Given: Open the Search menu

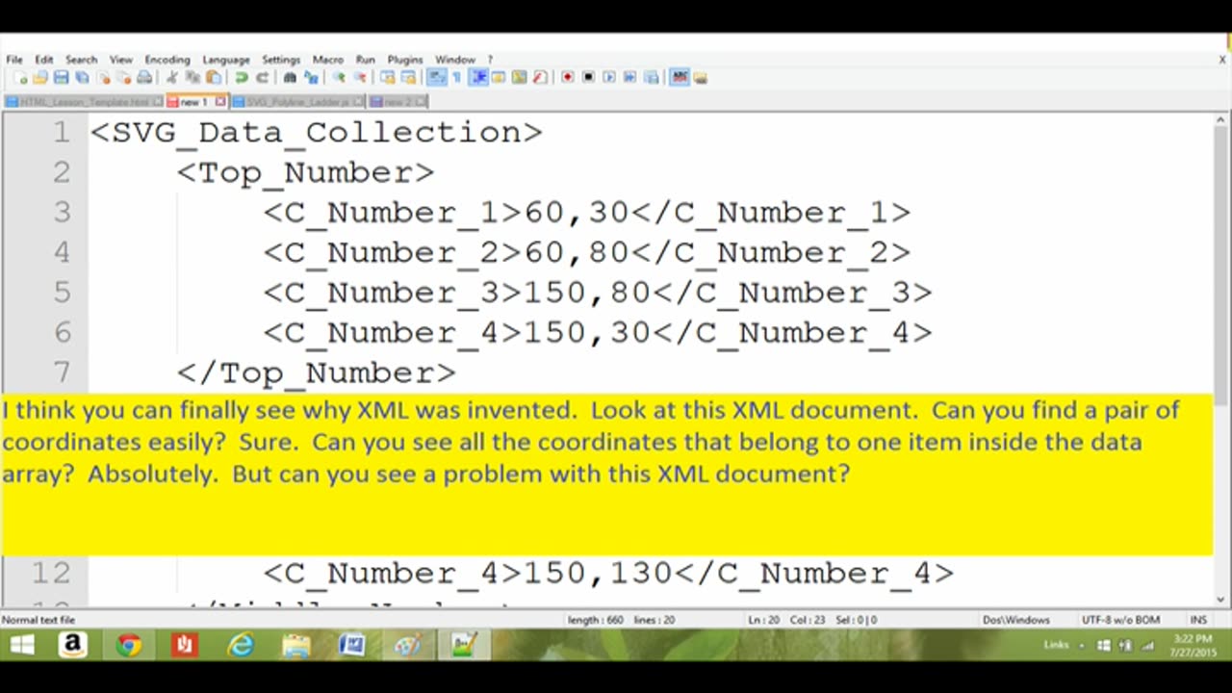Looking at the screenshot, I should [x=82, y=60].
